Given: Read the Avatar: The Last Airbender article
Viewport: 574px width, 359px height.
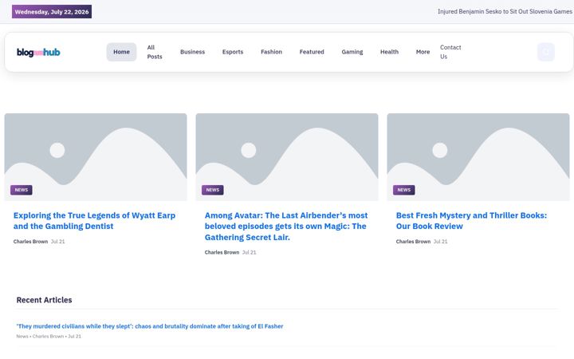Looking at the screenshot, I should 286,227.
